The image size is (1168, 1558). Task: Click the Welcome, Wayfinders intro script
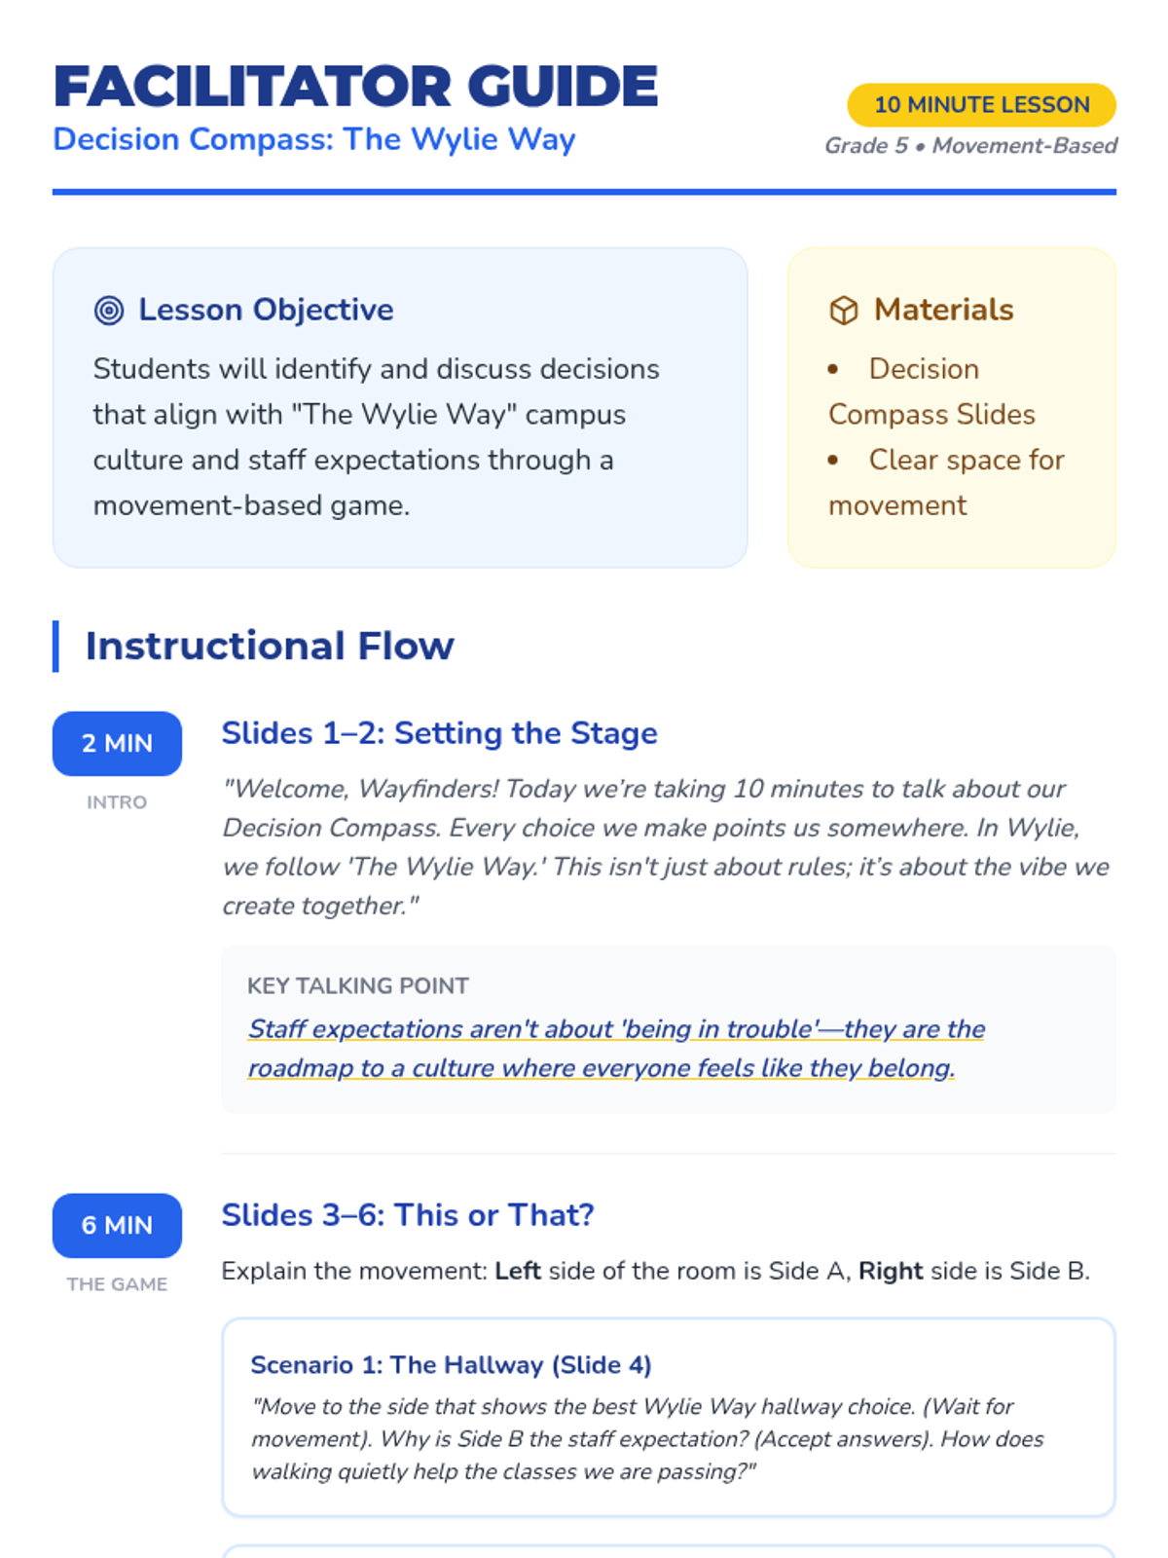666,847
